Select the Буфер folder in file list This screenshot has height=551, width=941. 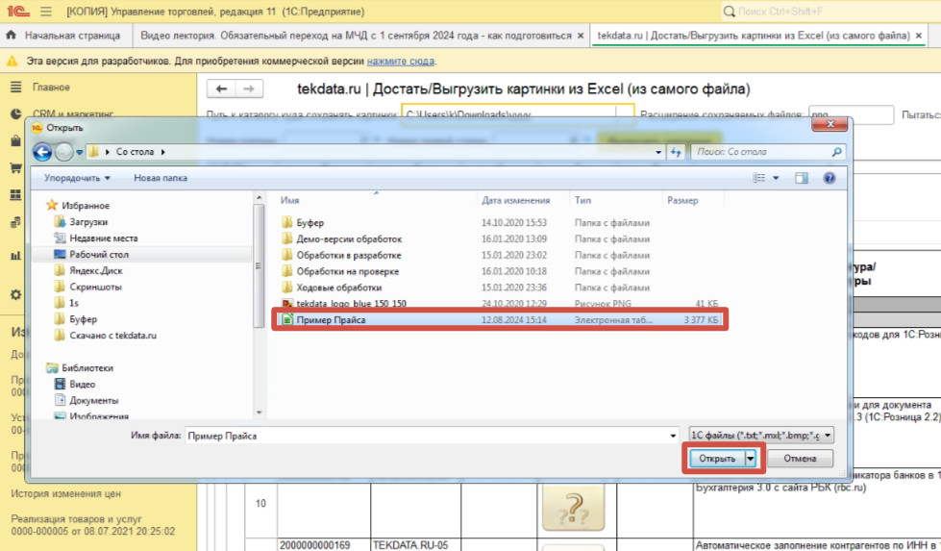(x=310, y=222)
